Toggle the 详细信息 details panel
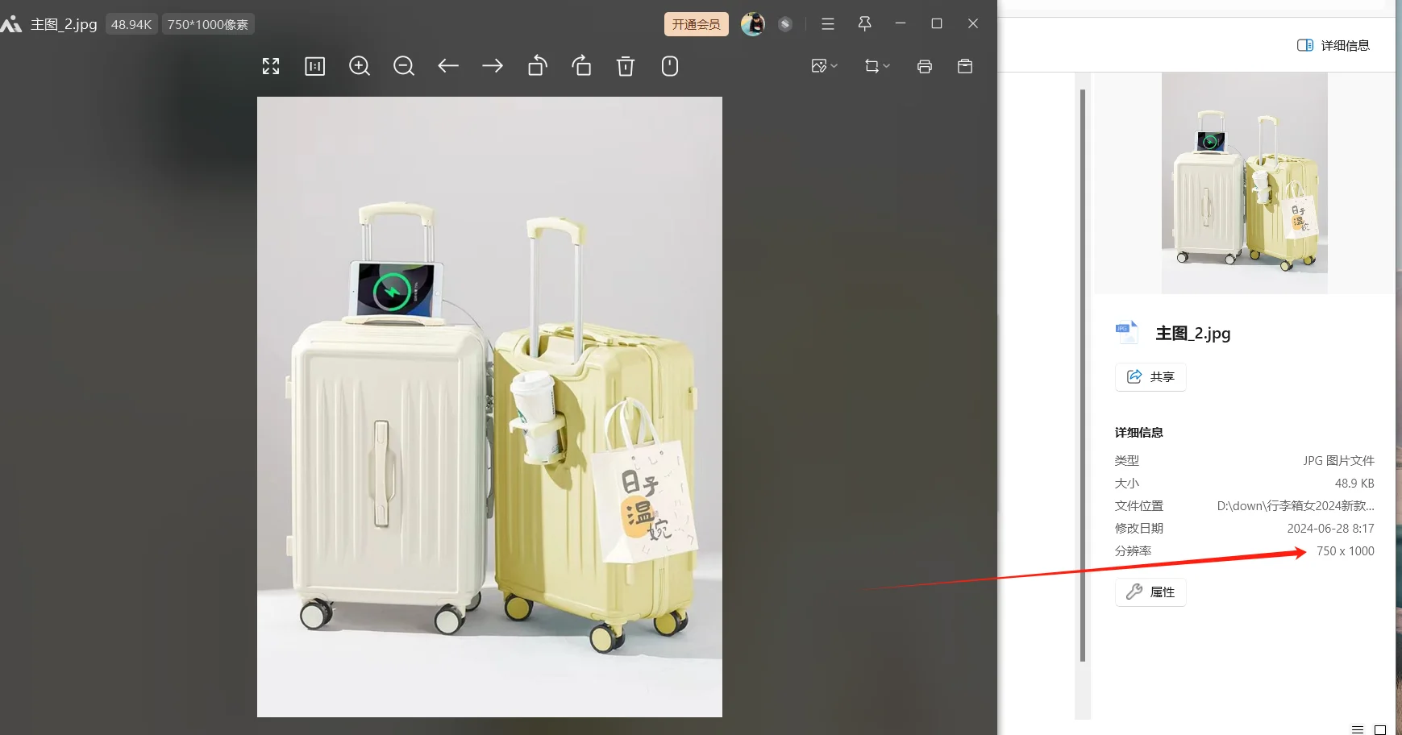This screenshot has height=735, width=1402. tap(1335, 44)
